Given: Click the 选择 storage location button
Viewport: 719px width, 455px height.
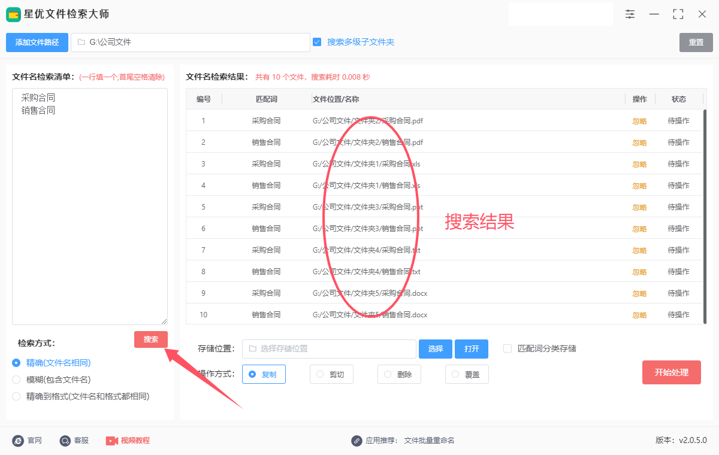Looking at the screenshot, I should [x=436, y=349].
